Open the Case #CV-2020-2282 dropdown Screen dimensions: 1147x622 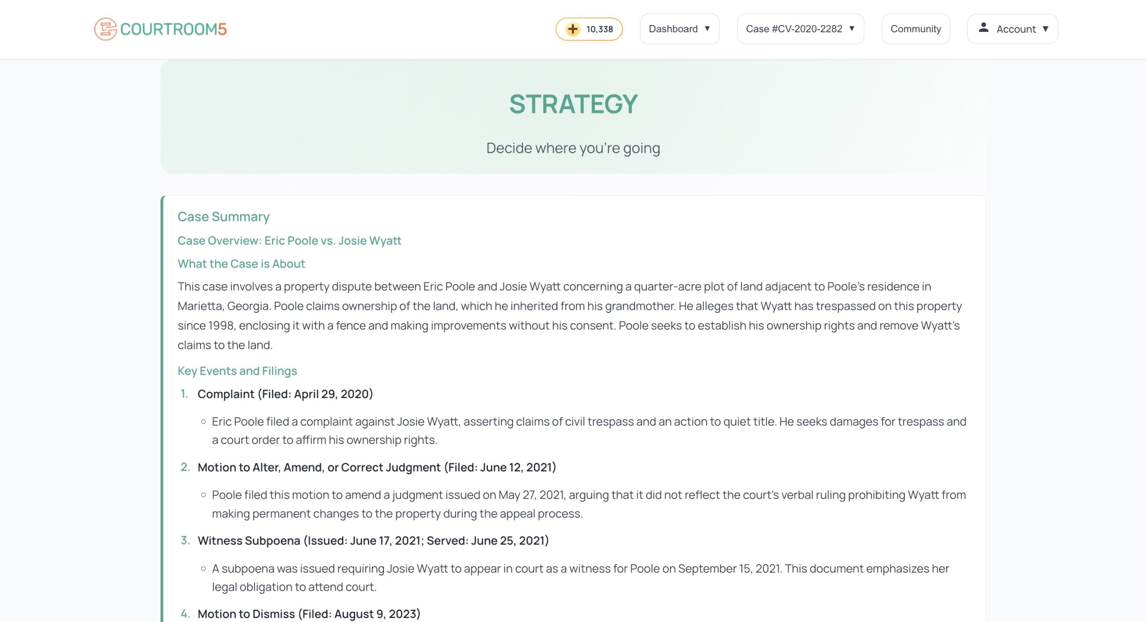pyautogui.click(x=800, y=29)
